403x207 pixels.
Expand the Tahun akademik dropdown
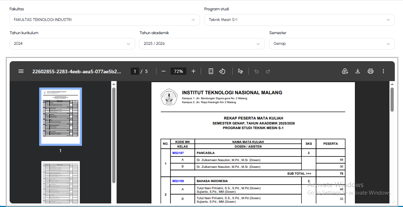(202, 44)
